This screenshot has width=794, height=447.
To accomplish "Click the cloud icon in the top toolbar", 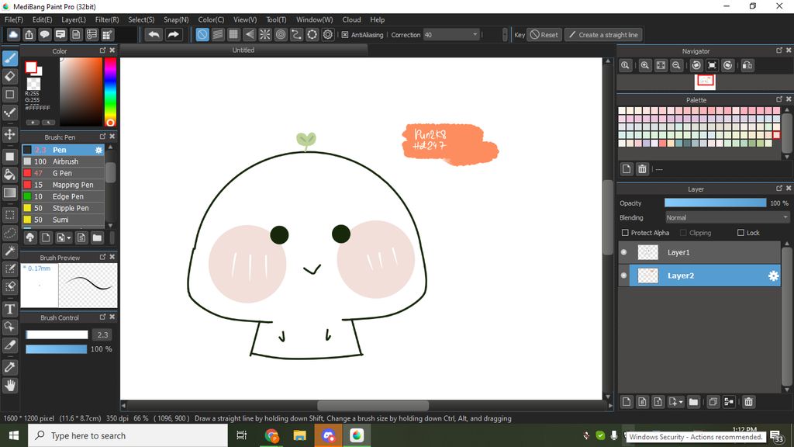I will pos(13,34).
